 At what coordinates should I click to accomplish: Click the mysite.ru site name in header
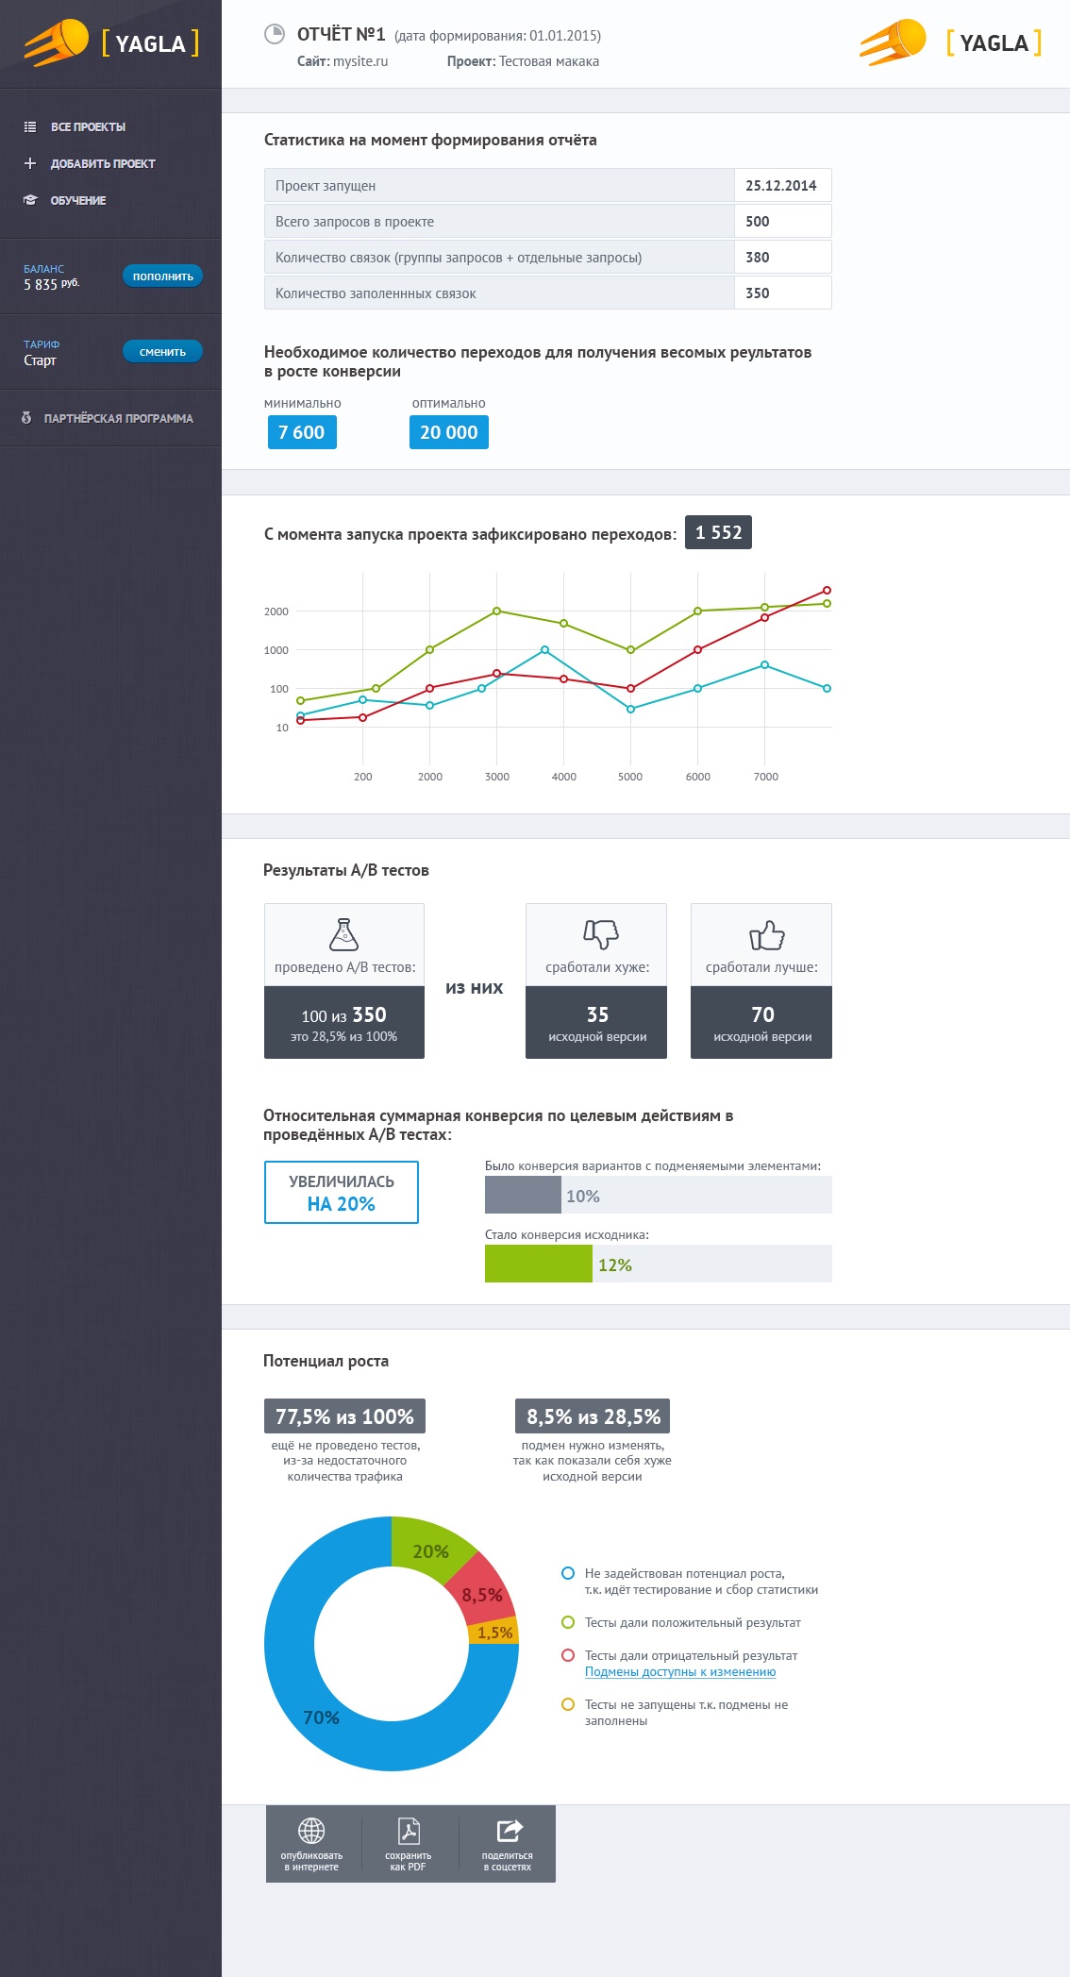[x=360, y=61]
